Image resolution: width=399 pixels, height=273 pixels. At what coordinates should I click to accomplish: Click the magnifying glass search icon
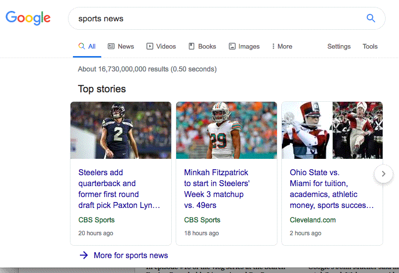click(x=371, y=18)
